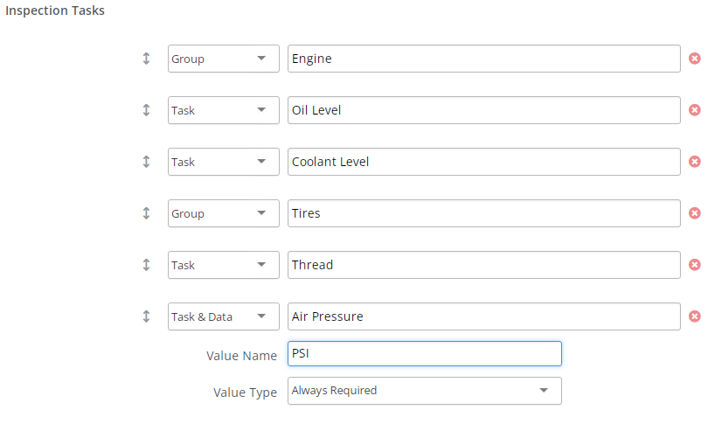This screenshot has width=722, height=431.
Task: Click into the Tires name field
Action: click(x=483, y=213)
